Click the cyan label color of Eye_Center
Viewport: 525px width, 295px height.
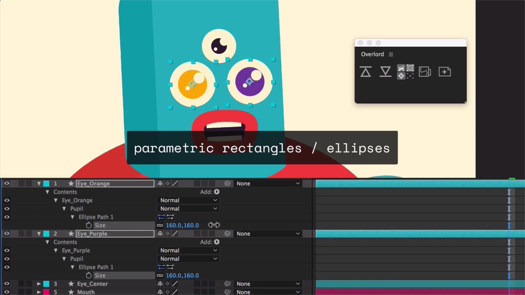pyautogui.click(x=46, y=284)
